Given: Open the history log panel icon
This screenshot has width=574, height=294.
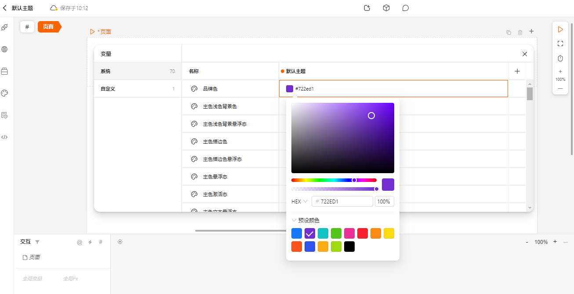Looking at the screenshot, I should [x=4, y=115].
